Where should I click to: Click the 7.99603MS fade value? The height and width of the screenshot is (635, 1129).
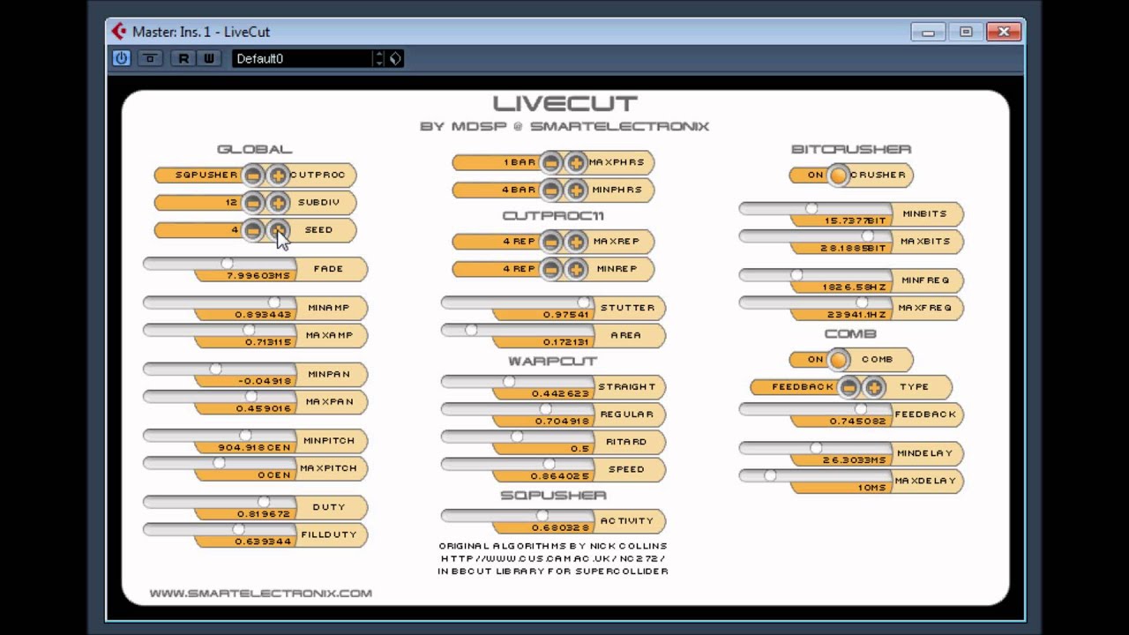(258, 275)
